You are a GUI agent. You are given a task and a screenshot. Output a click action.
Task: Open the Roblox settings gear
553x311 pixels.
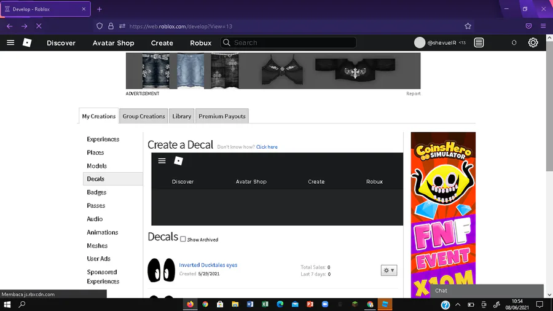[x=533, y=42]
